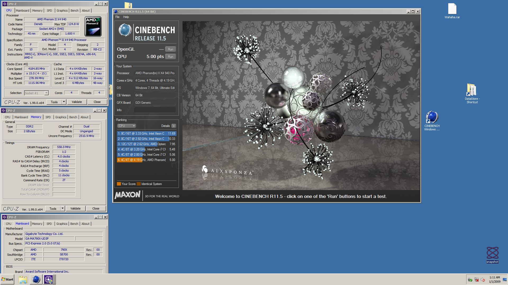Open the Wahaha.rar desktop file
Viewport: 508px width, 285px height.
[452, 11]
